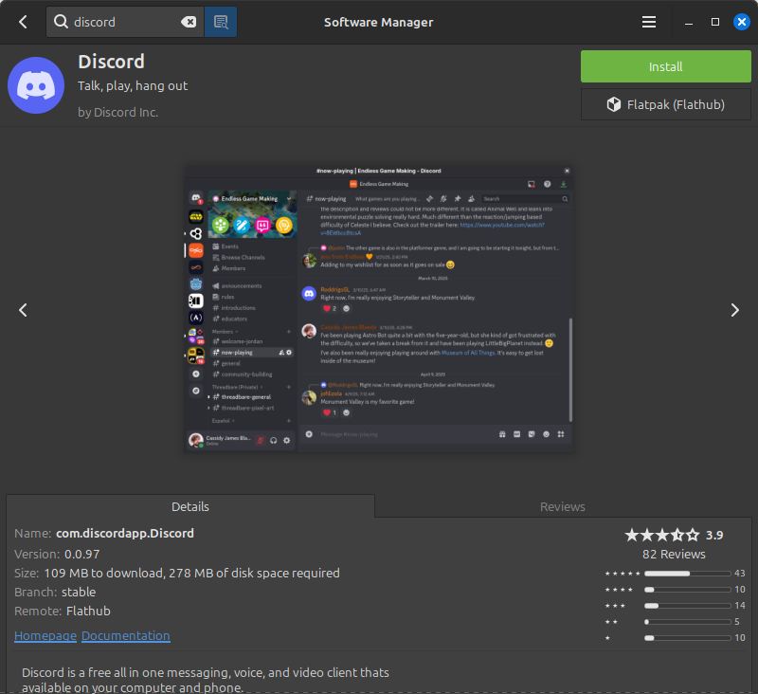Click the 'by Discord Inc.' developer text
758x694 pixels.
tap(117, 112)
